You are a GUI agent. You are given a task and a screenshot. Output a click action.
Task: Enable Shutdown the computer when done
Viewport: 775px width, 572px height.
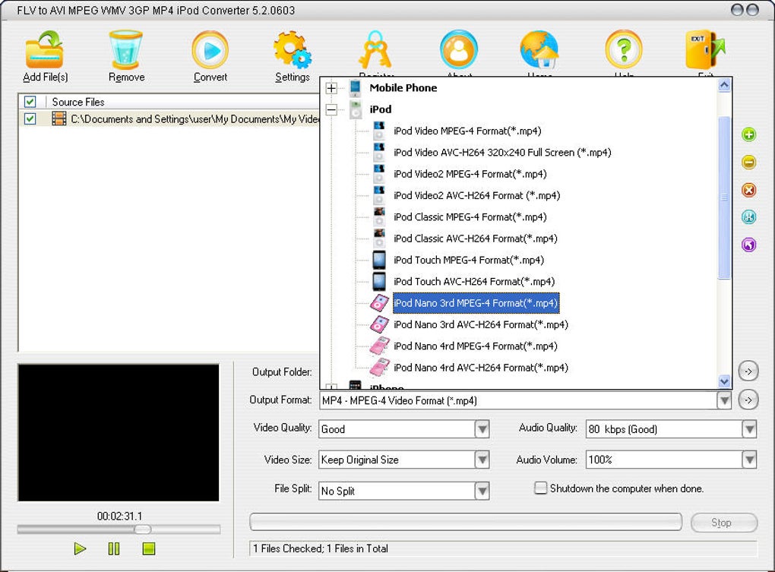(541, 488)
